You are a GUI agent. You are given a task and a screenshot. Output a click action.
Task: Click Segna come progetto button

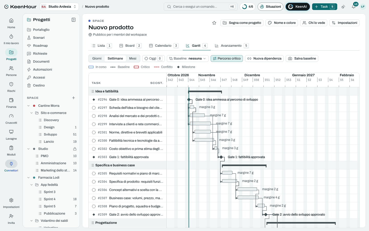(242, 23)
